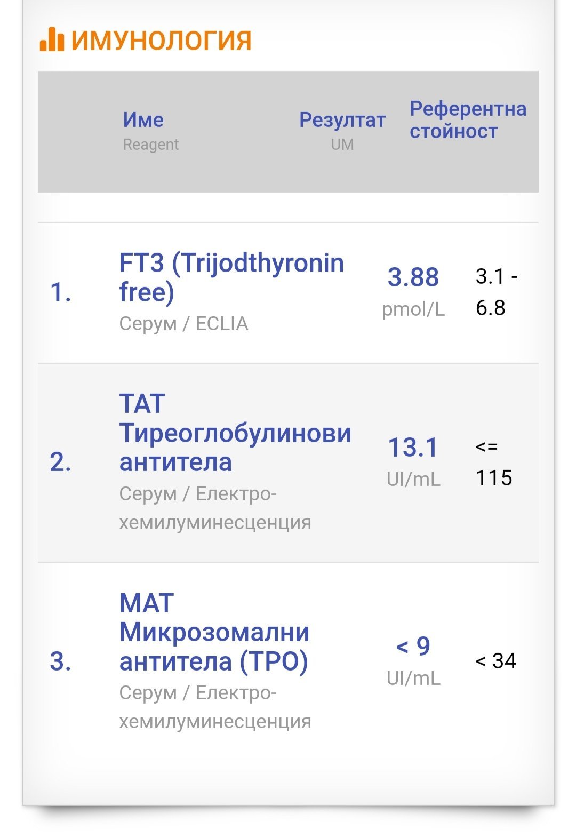Open the TAT Тиреоглобулинови антитела test name
Screen dimensions: 576x838
point(235,433)
